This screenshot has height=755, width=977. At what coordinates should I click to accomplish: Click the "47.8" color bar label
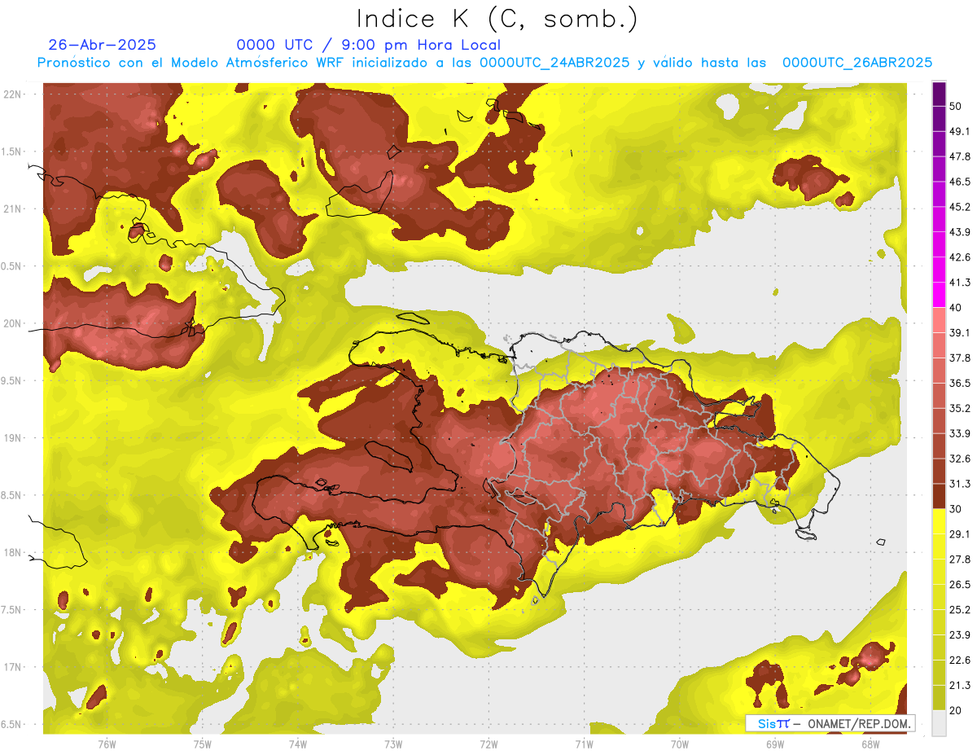[960, 156]
